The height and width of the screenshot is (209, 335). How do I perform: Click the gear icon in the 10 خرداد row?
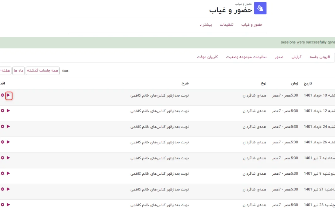[2, 95]
